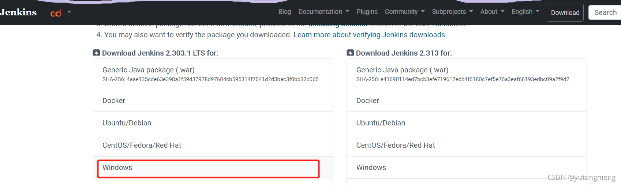Click the heading Download Jenkins 2.313 for:
Screen dimensions: 621x185
[x=404, y=53]
